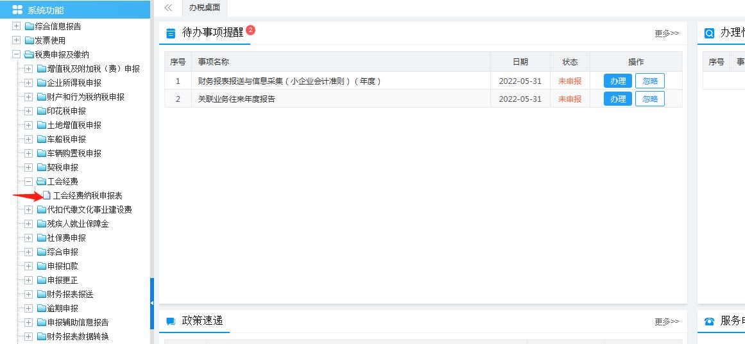Viewport: 745px width, 344px height.
Task: Click the search icon in the right panel header
Action: [709, 34]
